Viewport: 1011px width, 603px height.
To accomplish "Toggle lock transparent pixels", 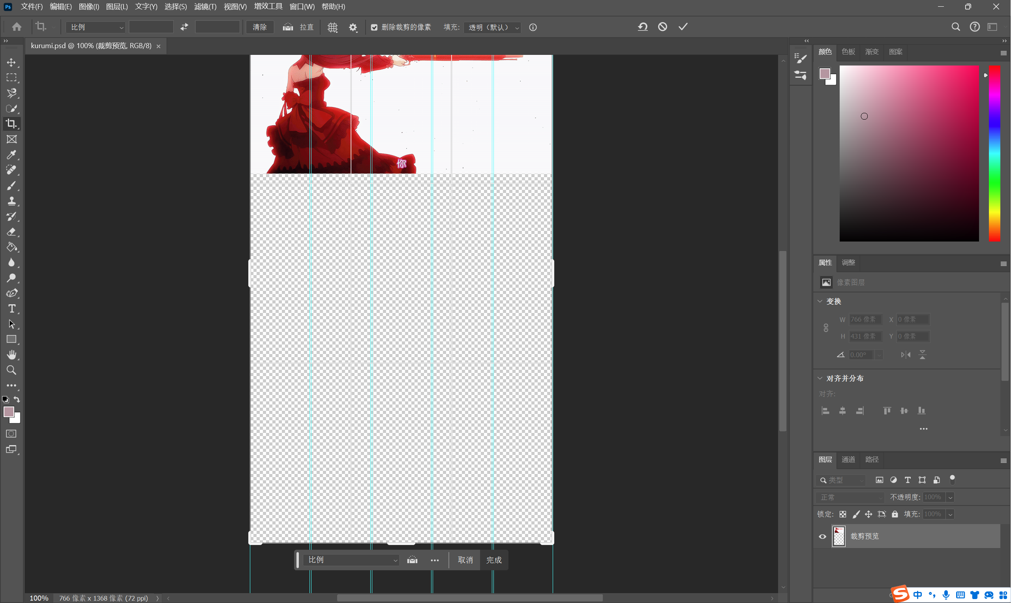I will tap(843, 515).
